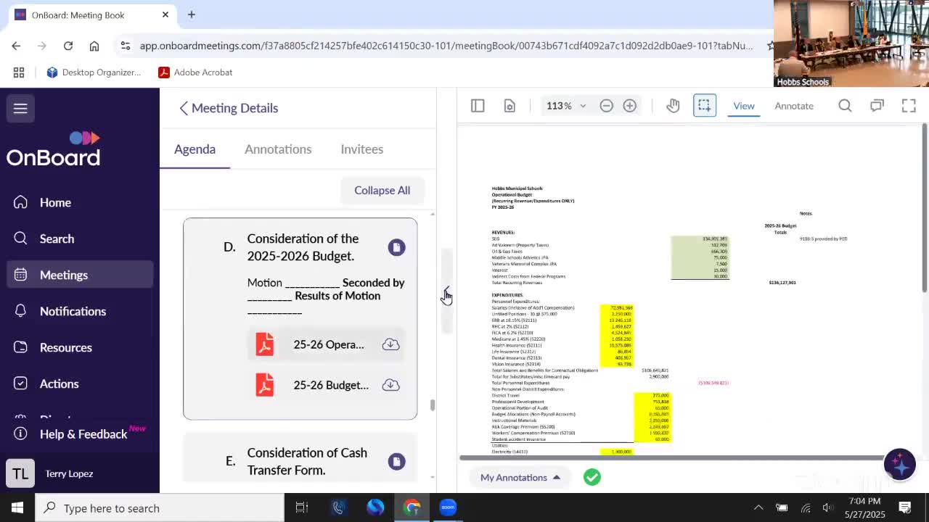Show hidden system tray icons

[758, 508]
